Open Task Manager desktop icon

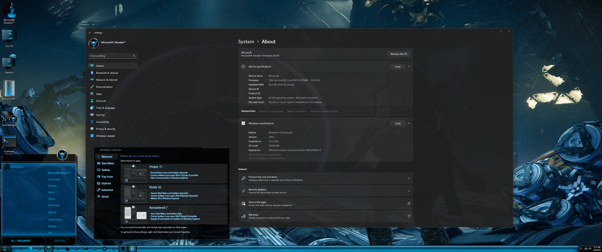[9, 119]
